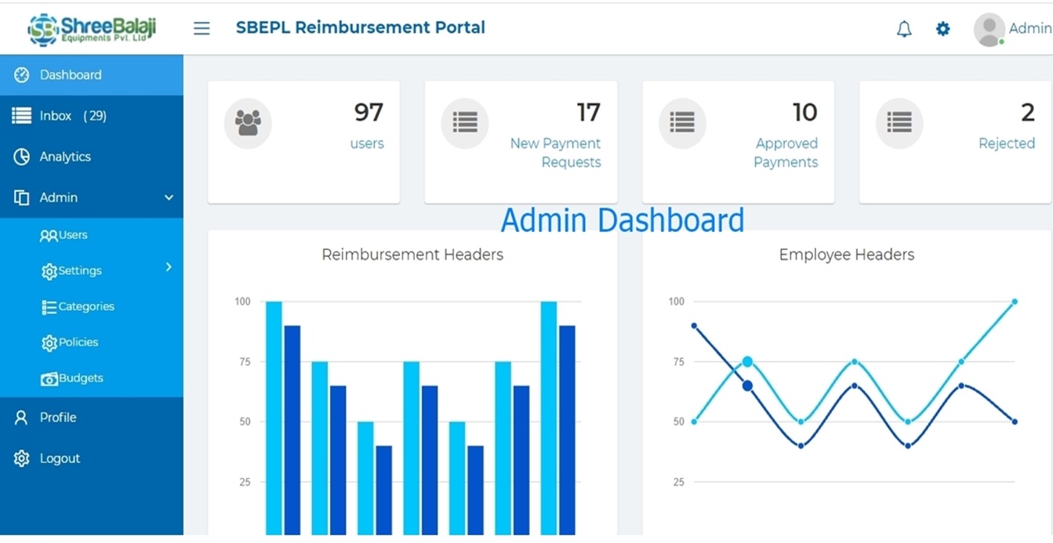Click the enlarged light blue point on line chart
Screen dimensions: 1053x543
click(x=747, y=362)
